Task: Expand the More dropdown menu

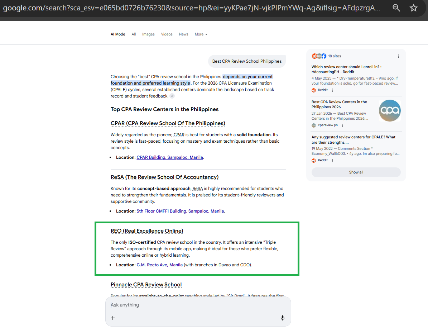Action: tap(201, 34)
